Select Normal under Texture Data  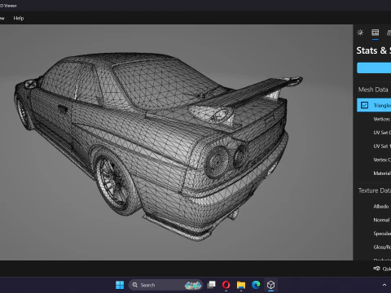click(x=381, y=220)
